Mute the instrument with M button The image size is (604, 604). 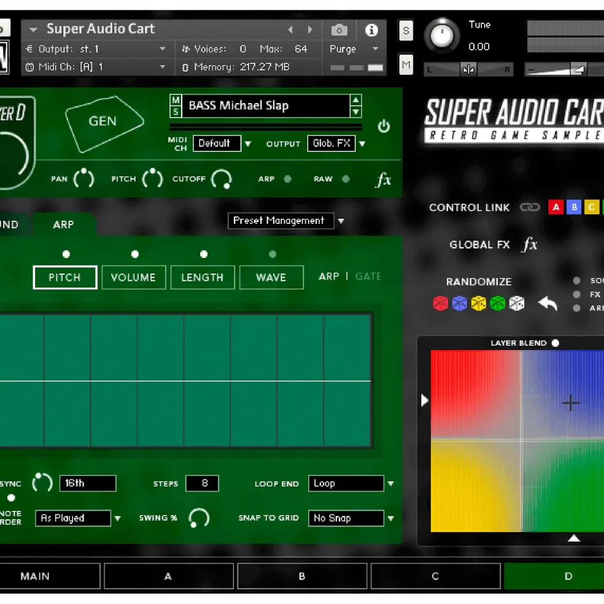click(x=406, y=64)
